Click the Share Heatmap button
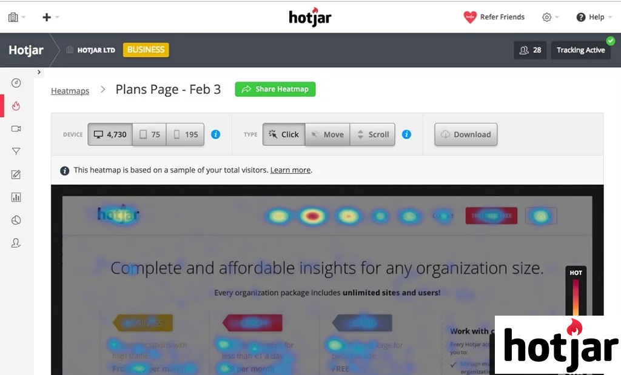Screen dimensions: 621x375 pyautogui.click(x=275, y=89)
